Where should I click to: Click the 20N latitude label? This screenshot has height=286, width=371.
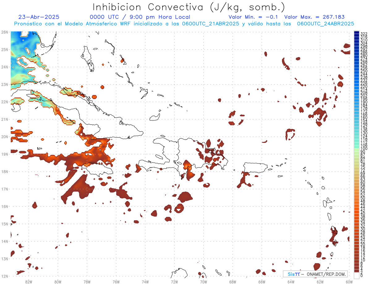(x=4, y=137)
